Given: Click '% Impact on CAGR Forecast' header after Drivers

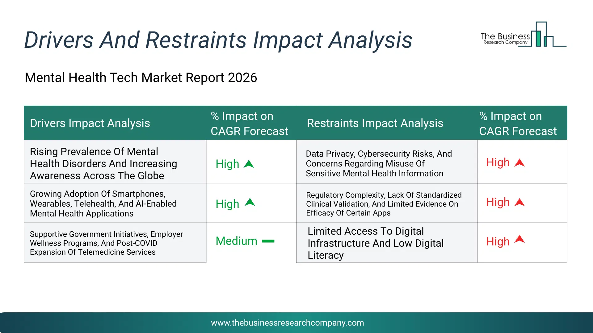Looking at the screenshot, I should [x=250, y=123].
